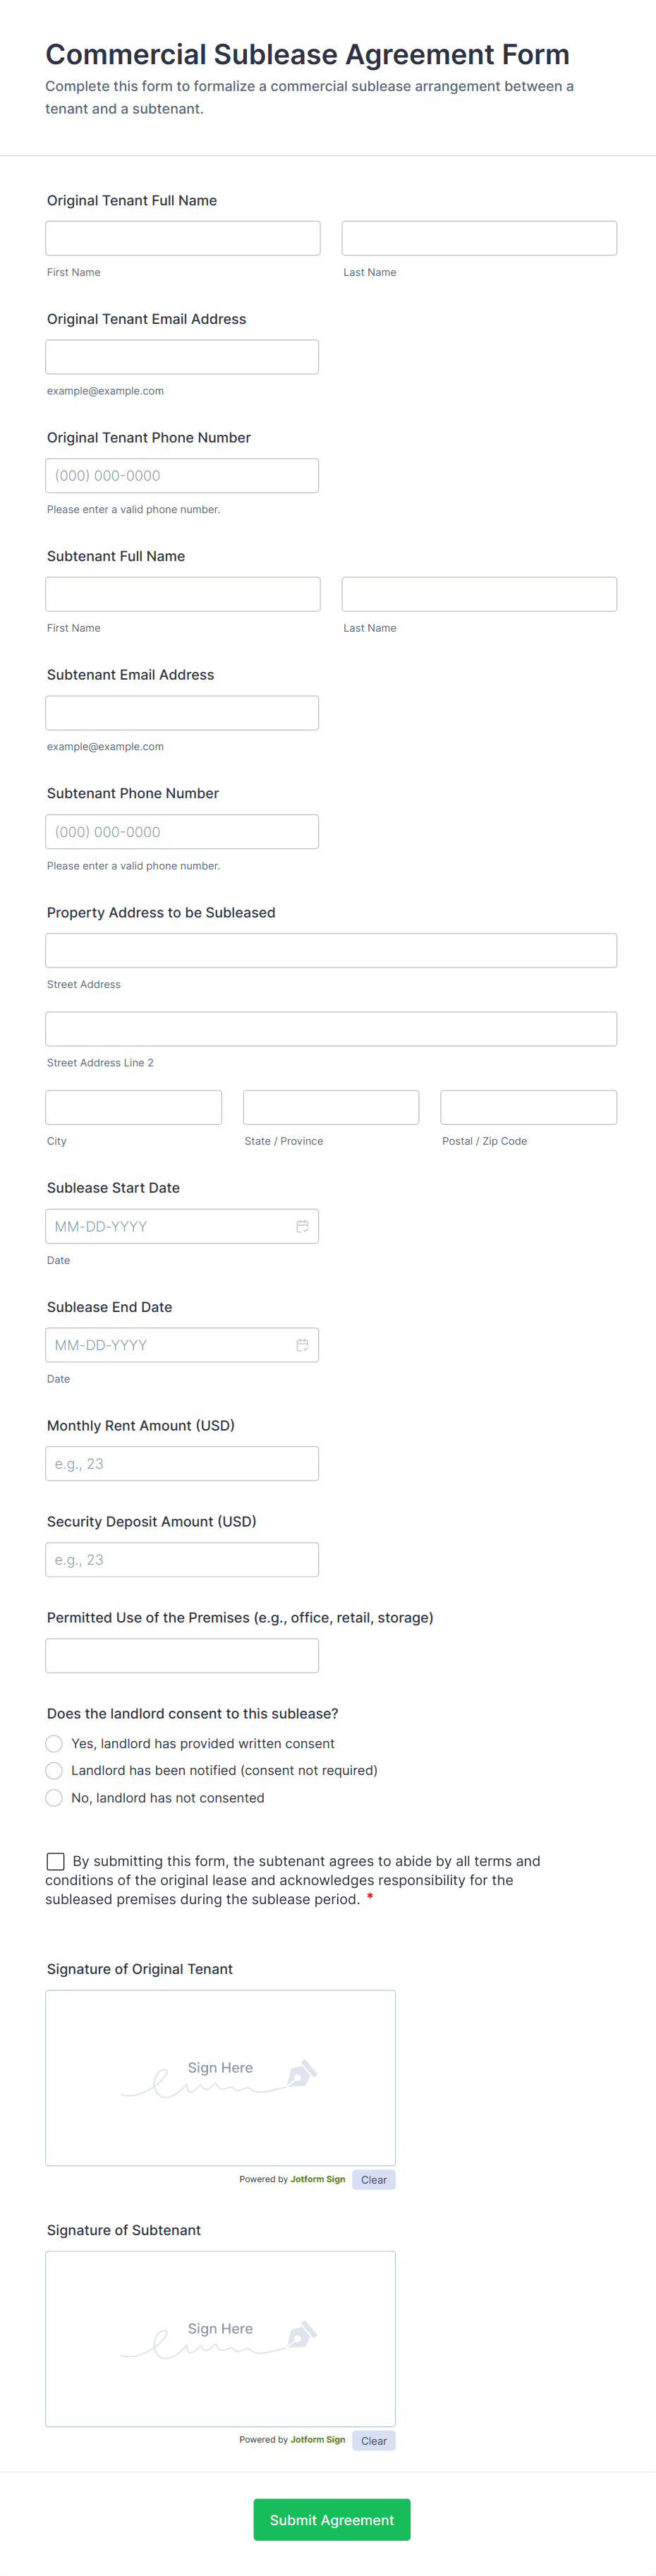Screen dimensions: 656x2576
Task: Open calendar picker for Sublease Start Date
Action: point(302,1226)
